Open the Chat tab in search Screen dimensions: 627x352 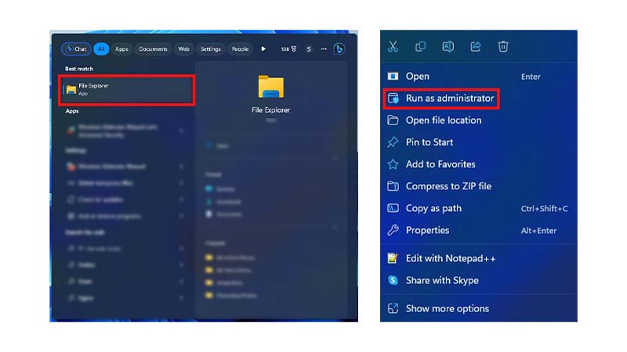click(76, 49)
